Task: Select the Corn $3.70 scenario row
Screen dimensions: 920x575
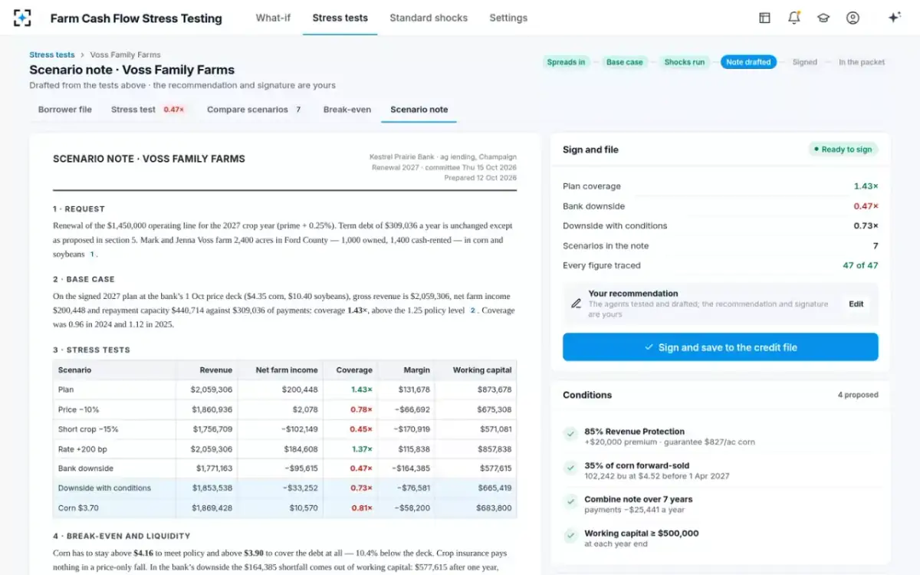Action: [284, 508]
